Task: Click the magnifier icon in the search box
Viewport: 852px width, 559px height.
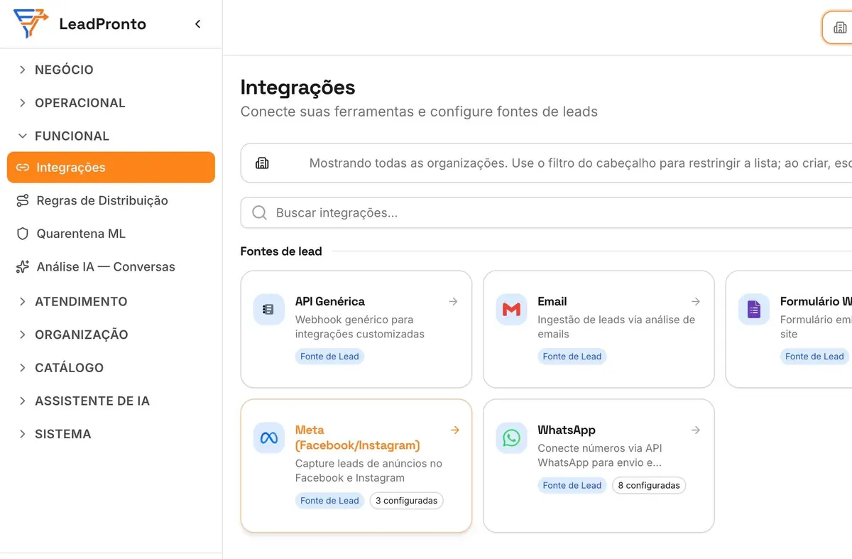Action: (x=260, y=213)
